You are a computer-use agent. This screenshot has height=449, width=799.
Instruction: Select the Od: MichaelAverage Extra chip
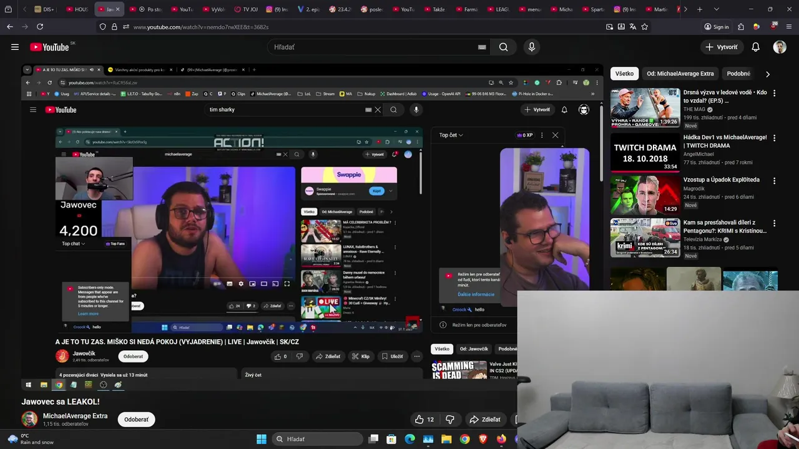[x=680, y=74]
